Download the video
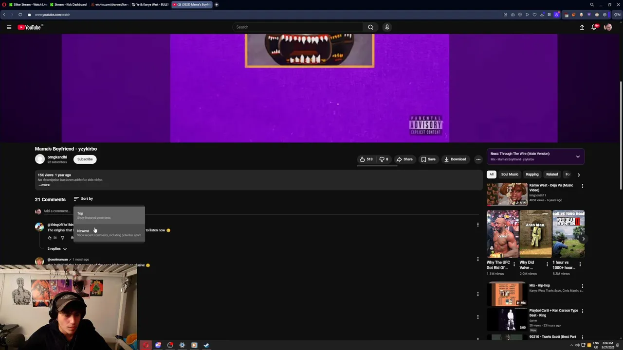Screen dimensions: 623x350 (x=455, y=159)
